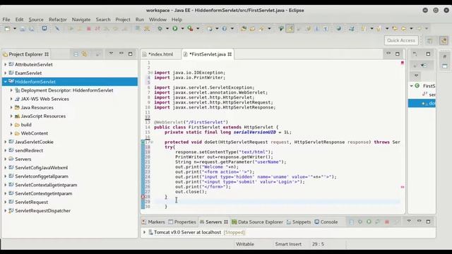Close the FirstServlet.java tab

click(x=230, y=54)
